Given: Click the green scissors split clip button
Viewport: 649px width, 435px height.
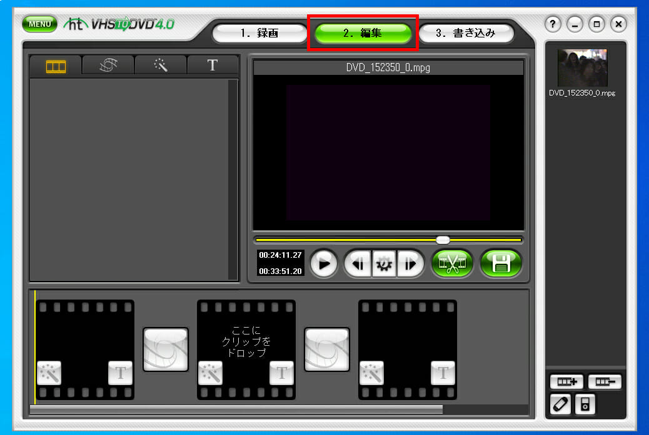Looking at the screenshot, I should click(453, 264).
